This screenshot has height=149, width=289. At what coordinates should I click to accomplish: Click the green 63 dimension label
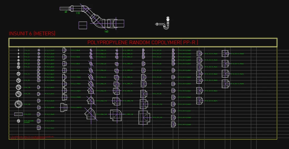[66, 12]
